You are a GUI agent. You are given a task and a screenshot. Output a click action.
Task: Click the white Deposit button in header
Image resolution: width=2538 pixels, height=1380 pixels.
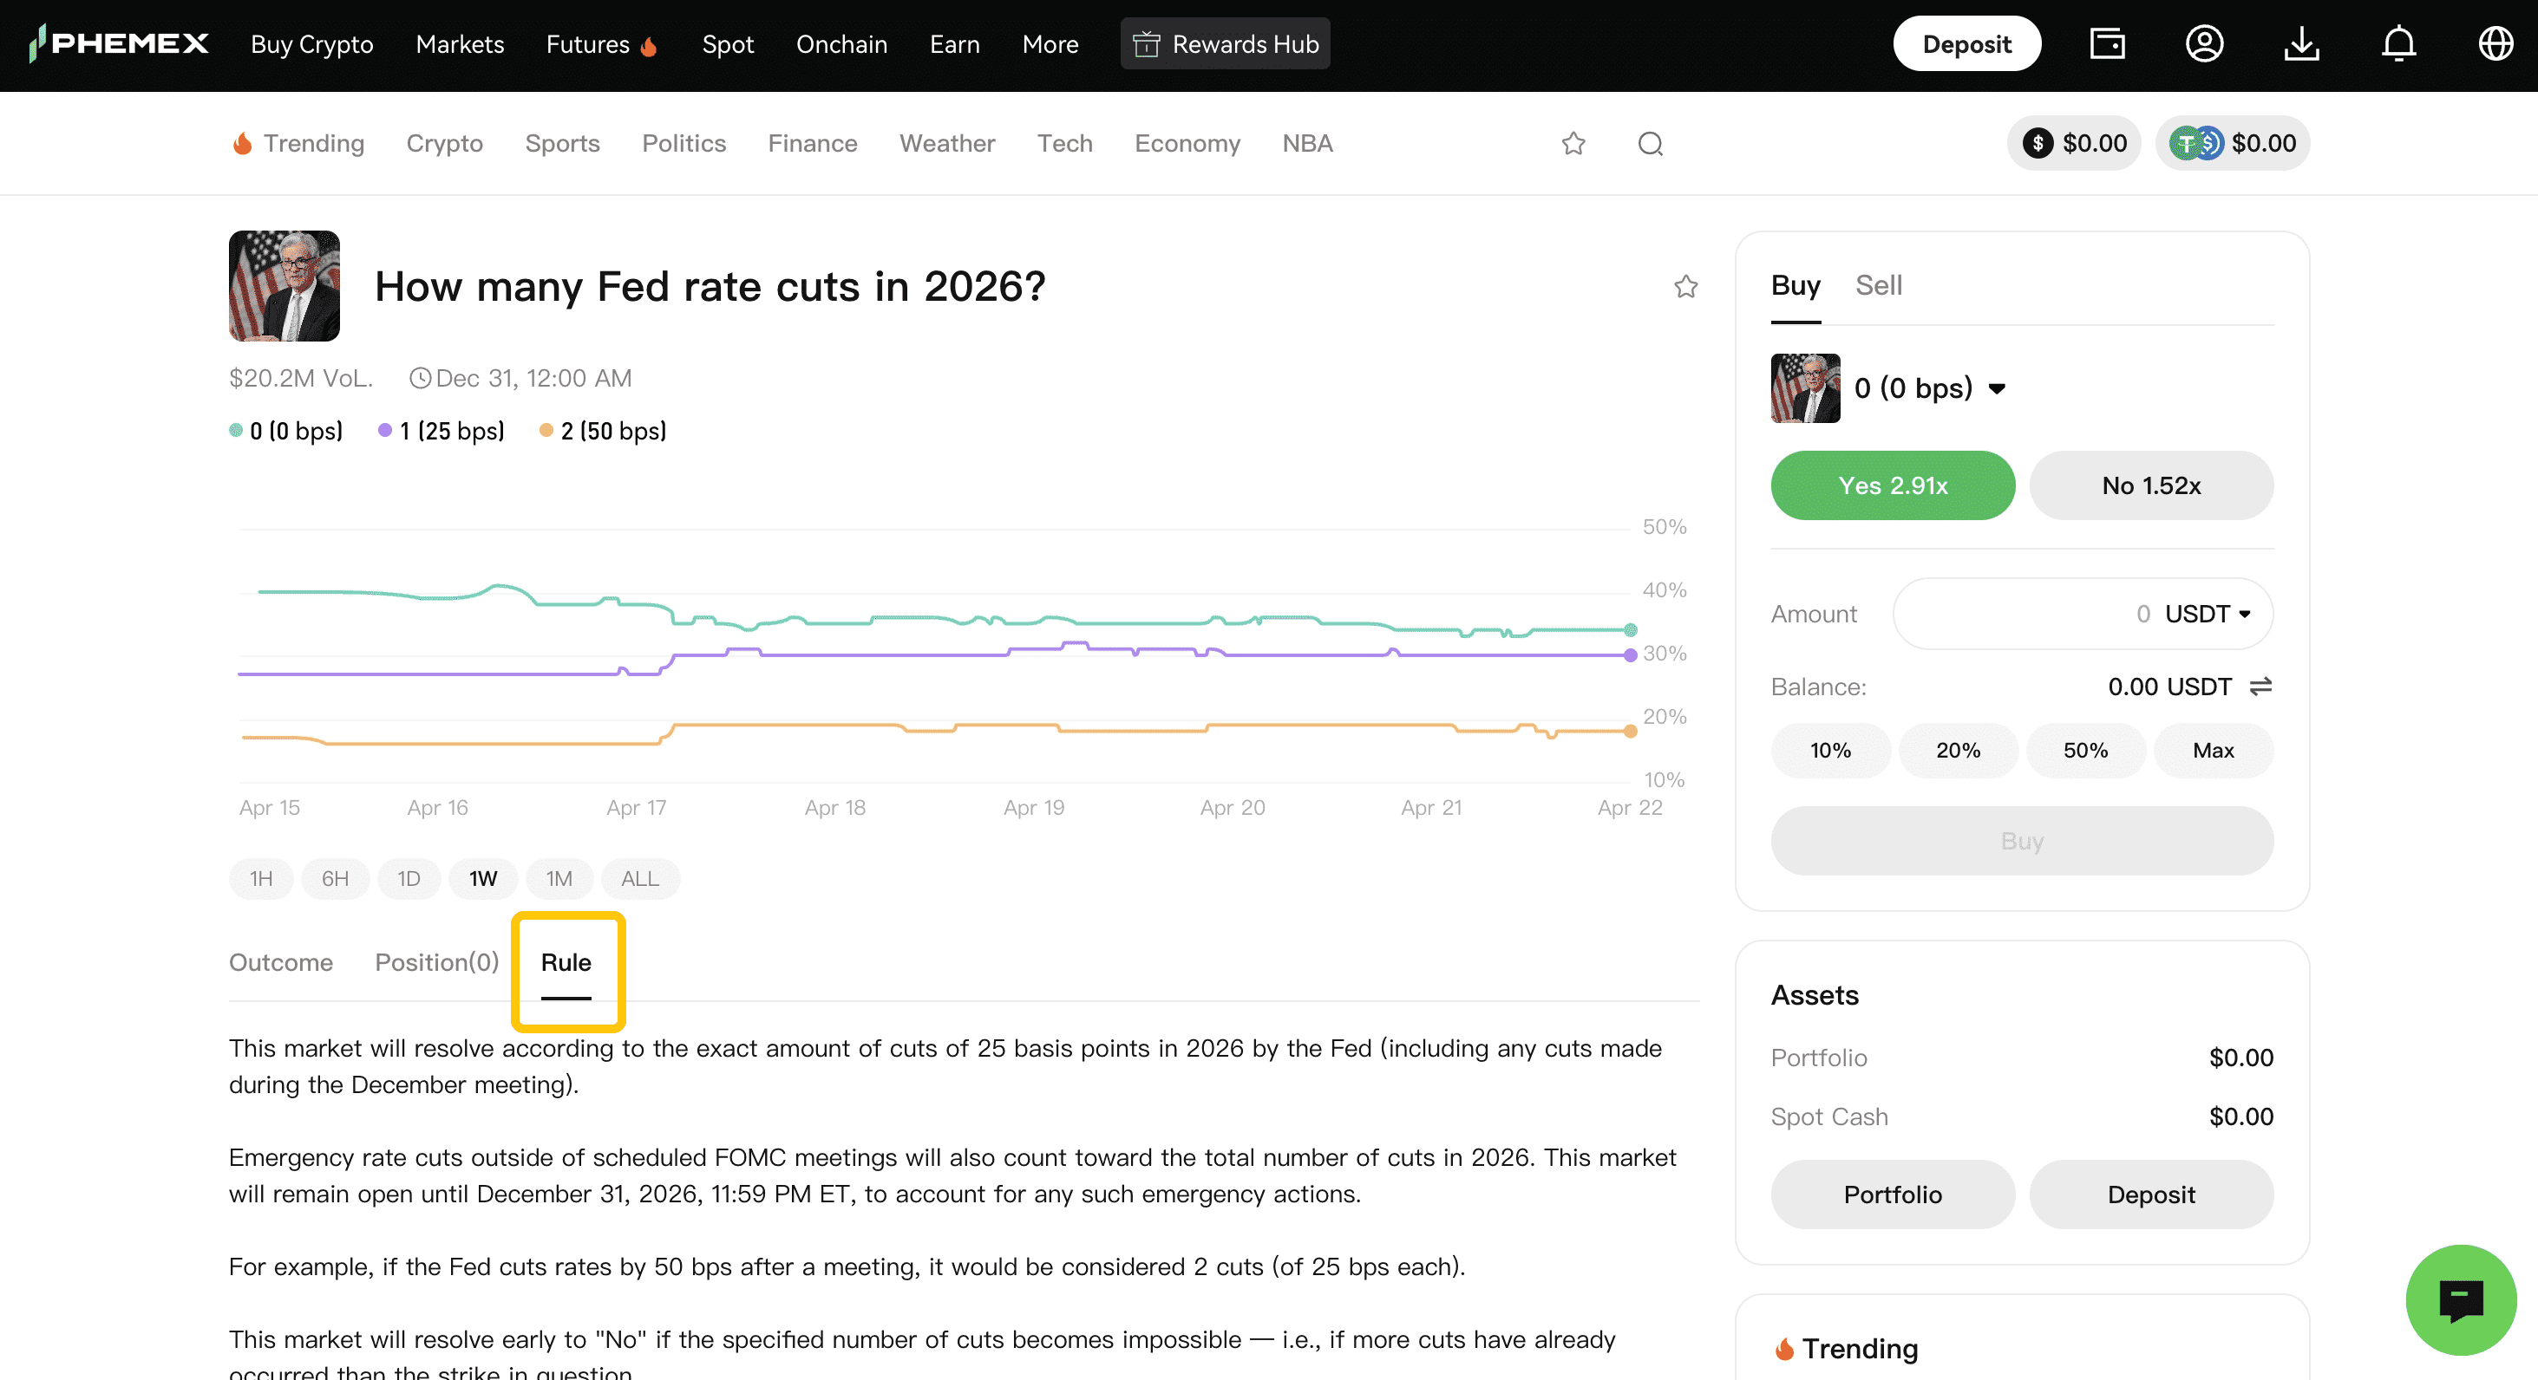click(x=1966, y=44)
